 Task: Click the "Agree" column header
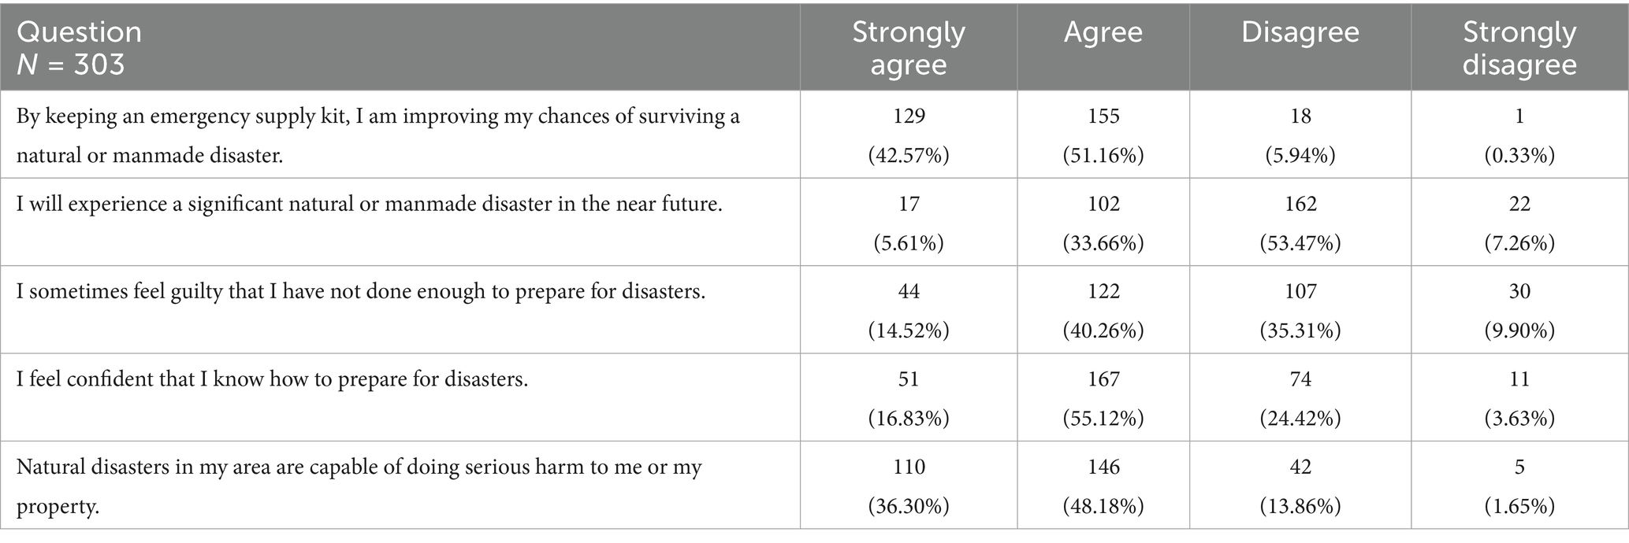tap(1103, 32)
